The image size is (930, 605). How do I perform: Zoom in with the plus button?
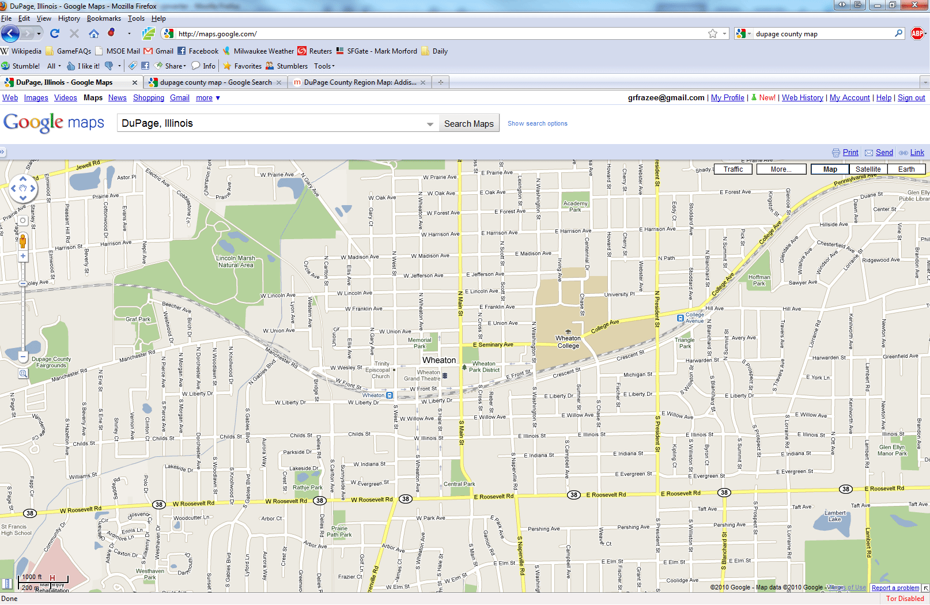click(23, 256)
